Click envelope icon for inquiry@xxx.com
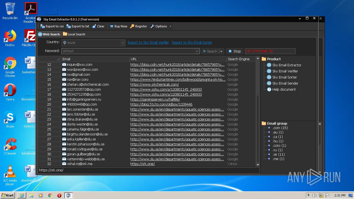The image size is (354, 199). (x=64, y=64)
